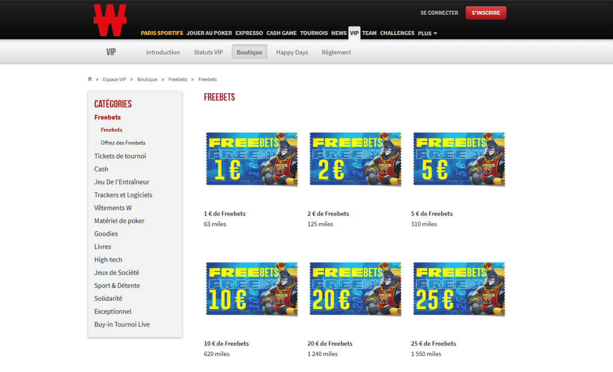This screenshot has width=613, height=372.
Task: Open Livres category
Action: point(103,246)
